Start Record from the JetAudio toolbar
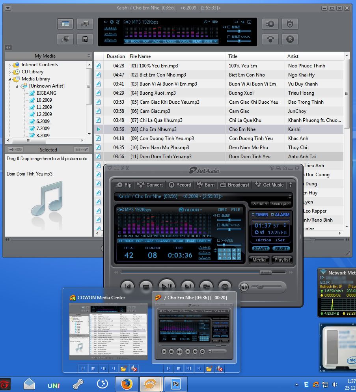Viewport: 356px width, 392px height. point(180,185)
